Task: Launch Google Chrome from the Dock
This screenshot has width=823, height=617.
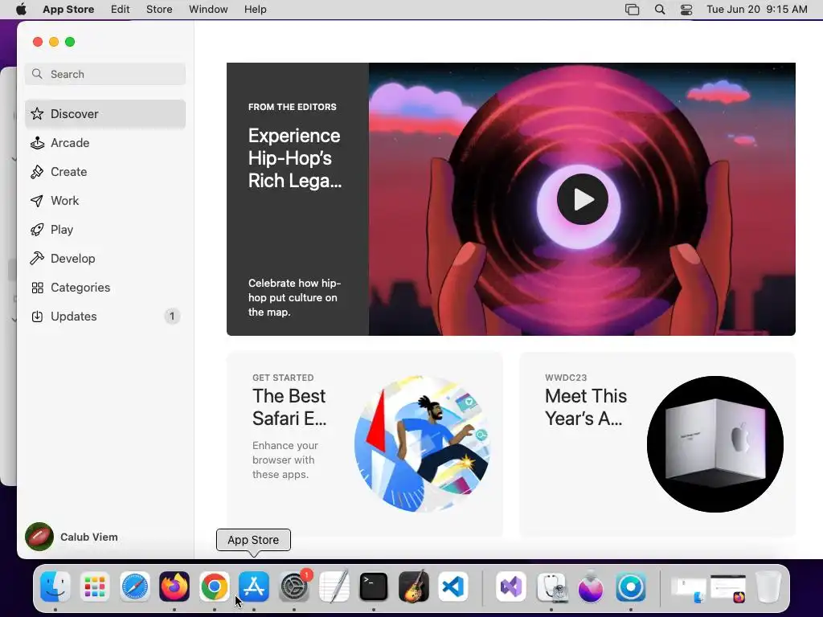Action: tap(214, 586)
